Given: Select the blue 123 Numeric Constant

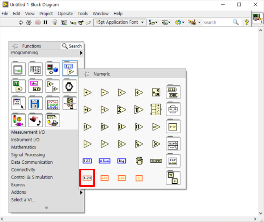Looking at the screenshot, I should click(87, 161).
